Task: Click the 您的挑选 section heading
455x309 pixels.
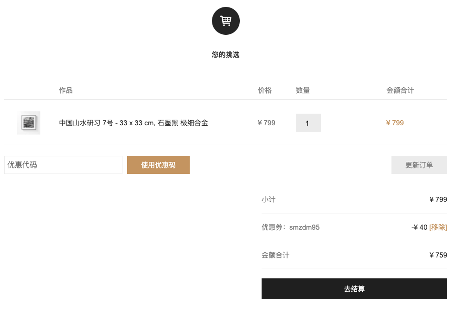Action: (x=225, y=55)
